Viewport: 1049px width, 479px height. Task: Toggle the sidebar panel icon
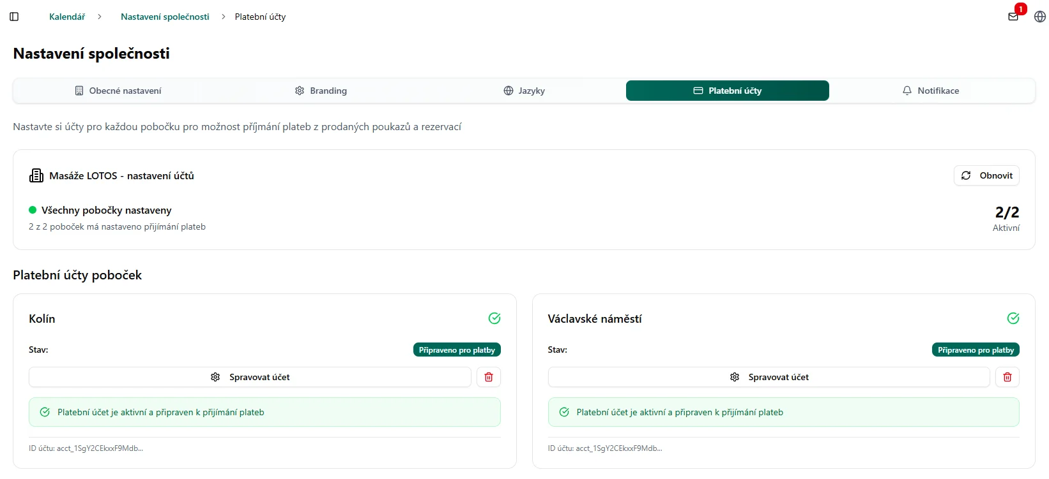[14, 17]
